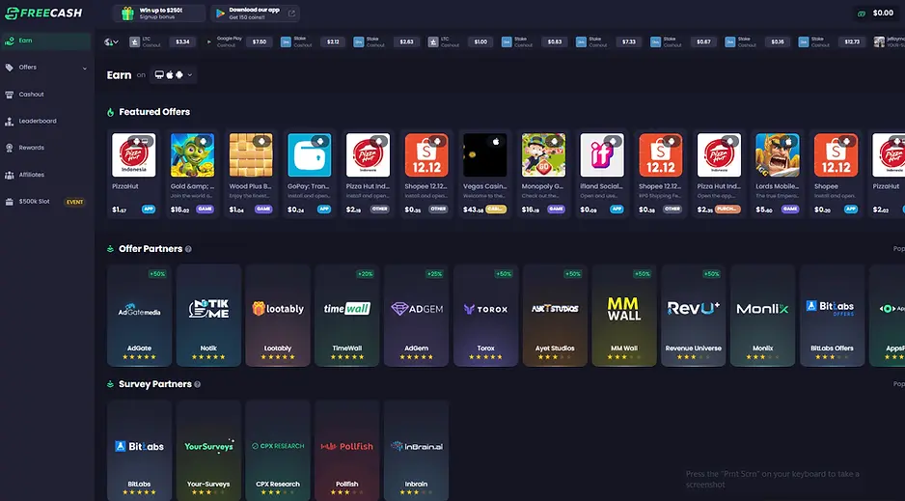
Task: Click the Affiliates people icon
Action: 10,175
